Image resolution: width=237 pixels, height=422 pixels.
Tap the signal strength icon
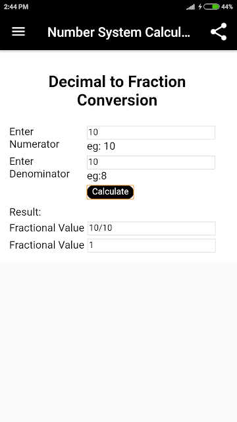(190, 7)
